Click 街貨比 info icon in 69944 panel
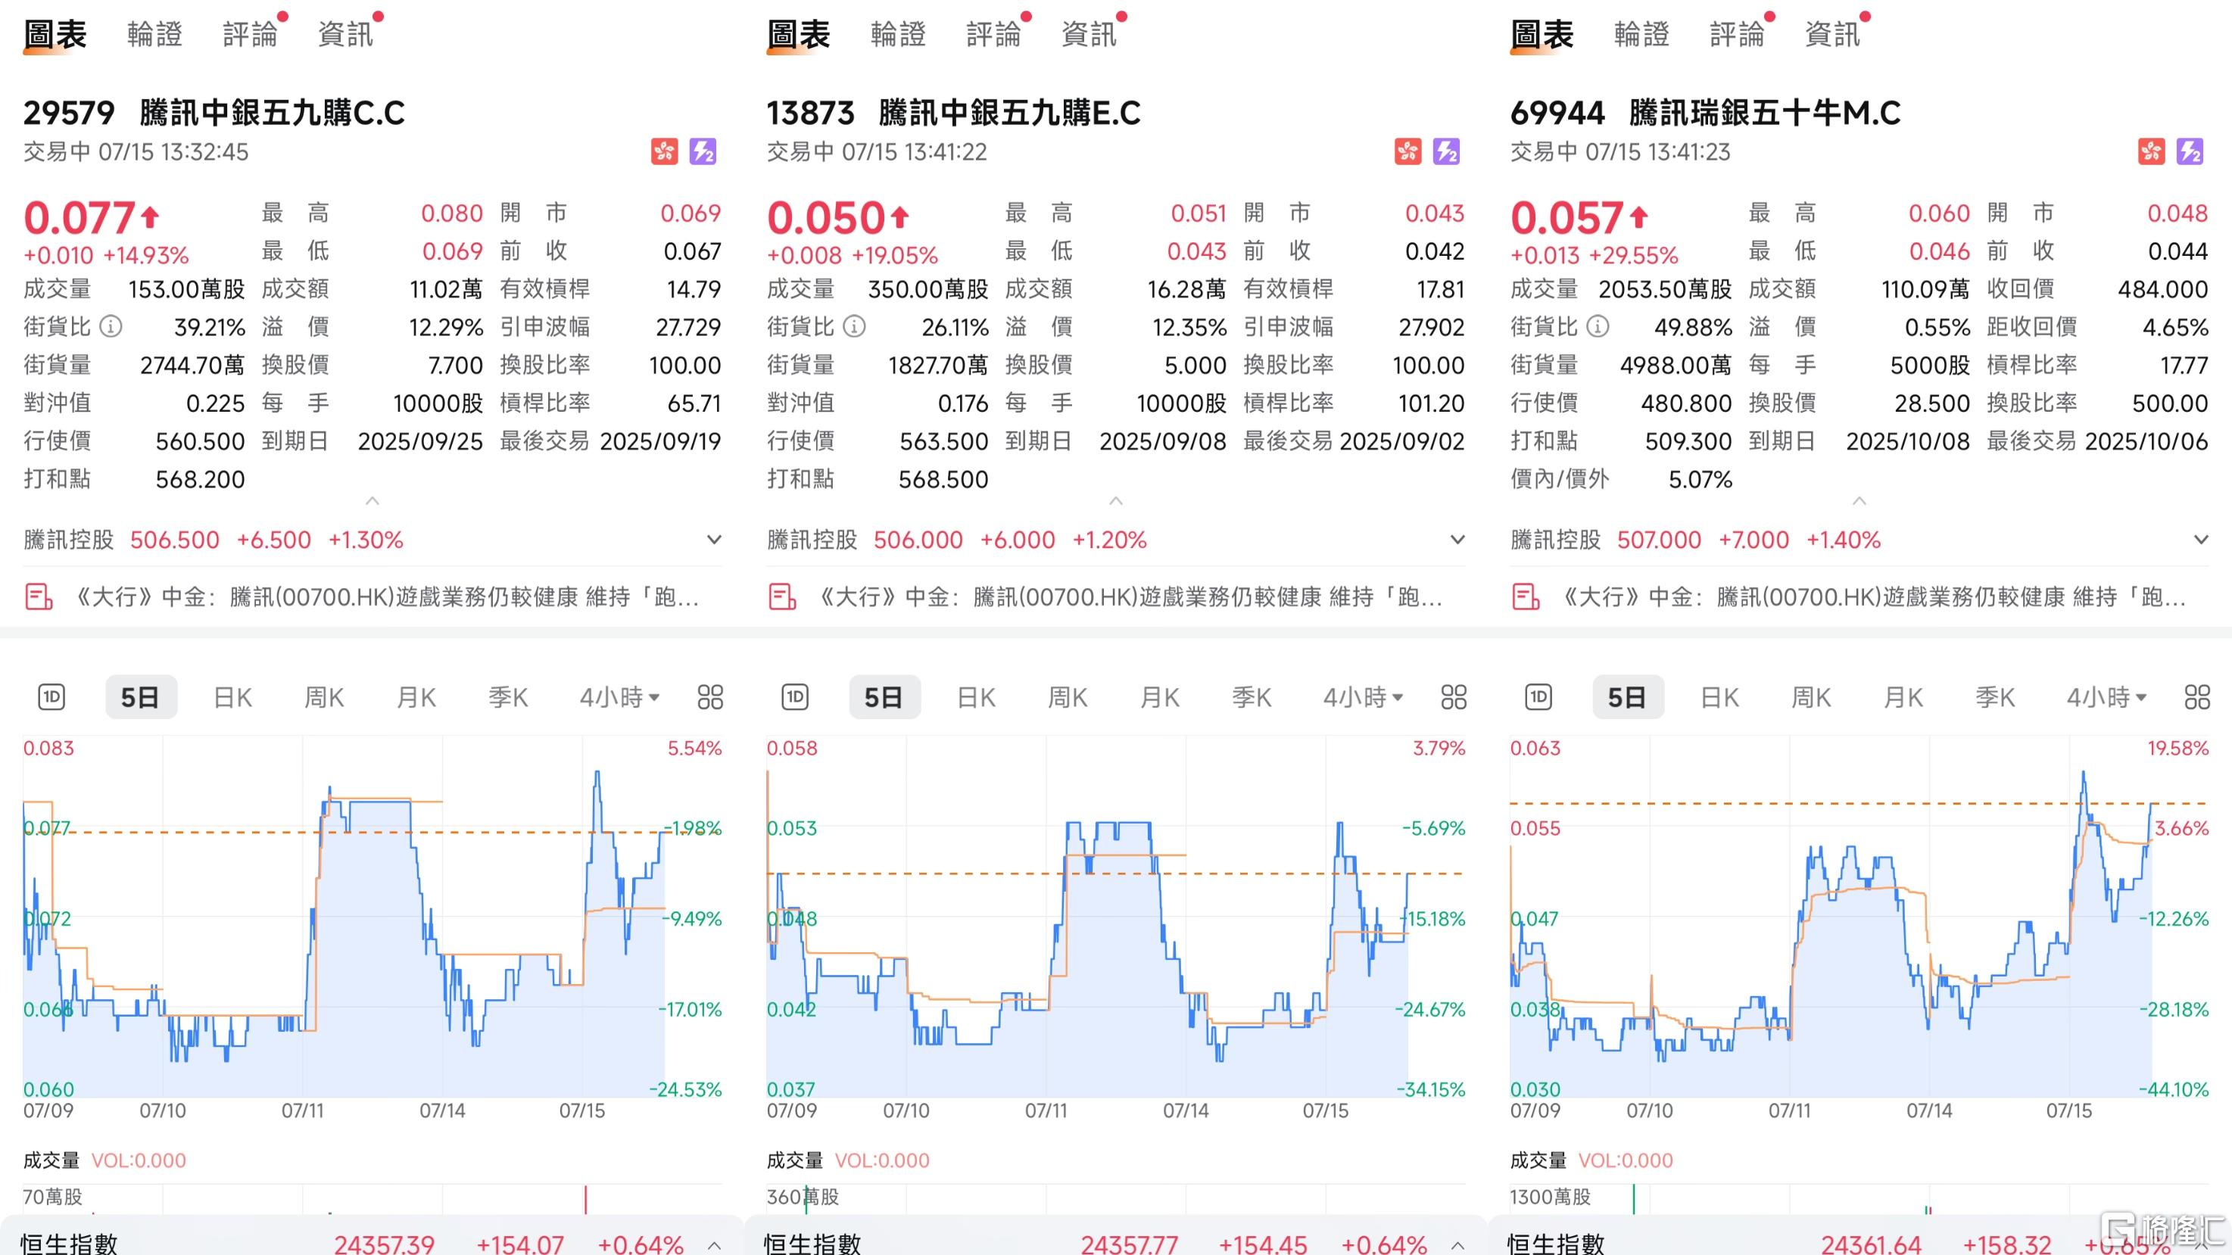 [x=1598, y=326]
